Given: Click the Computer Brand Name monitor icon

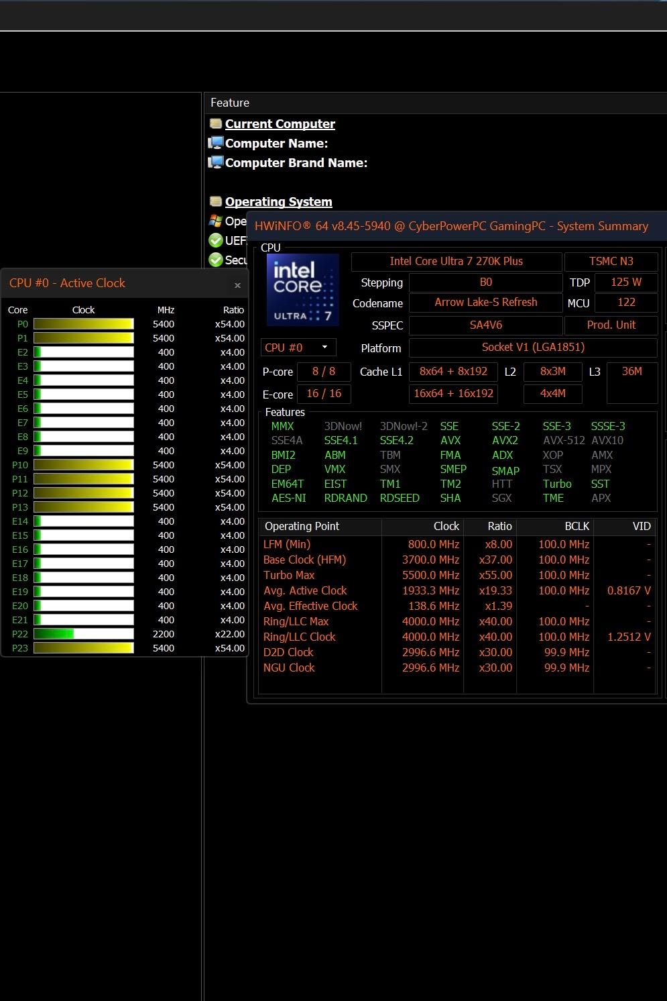Looking at the screenshot, I should 216,162.
